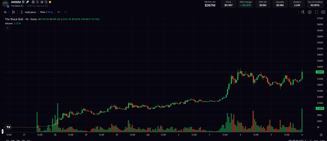
Task: Click the magnifier search icon beside Telegram
Action: [x=46, y=2]
